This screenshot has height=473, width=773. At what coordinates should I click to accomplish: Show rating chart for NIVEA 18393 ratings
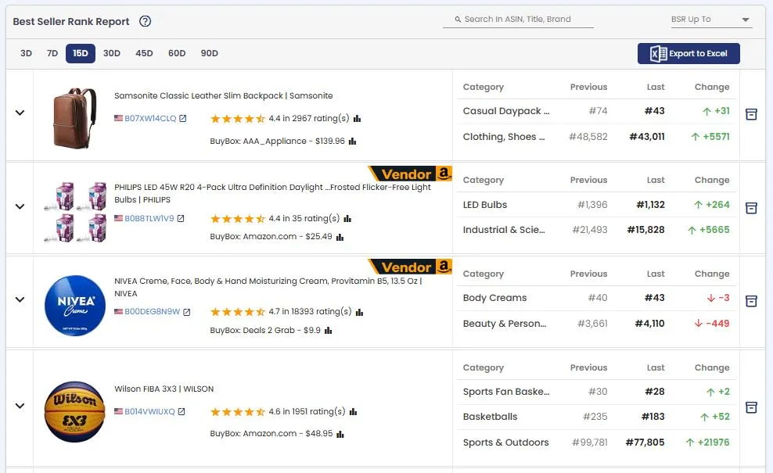tap(359, 312)
